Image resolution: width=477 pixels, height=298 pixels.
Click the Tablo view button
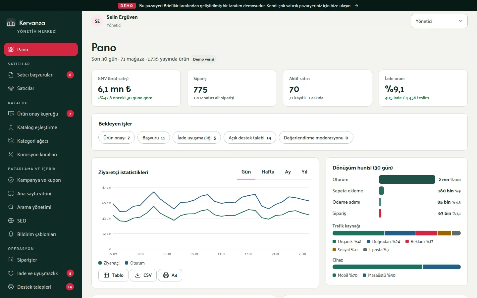tap(113, 275)
